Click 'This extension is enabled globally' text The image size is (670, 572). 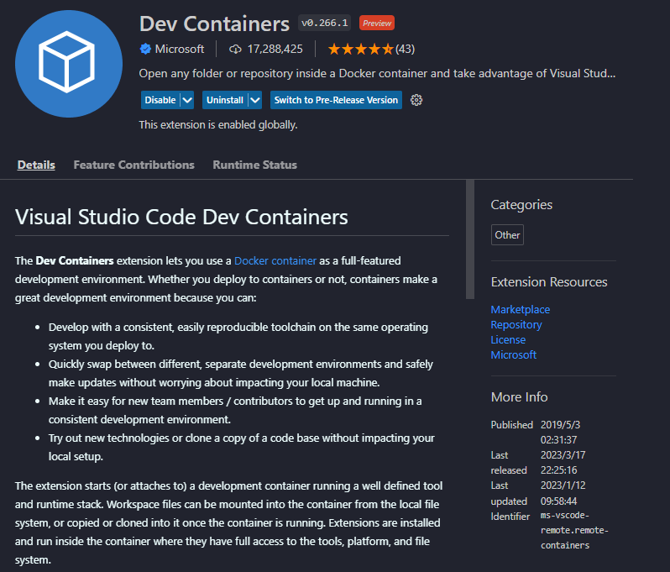(x=218, y=125)
